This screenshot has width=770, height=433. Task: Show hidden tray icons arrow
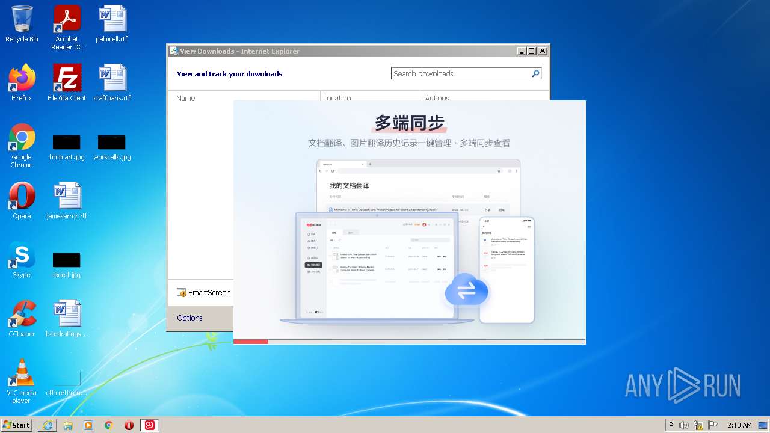[671, 425]
